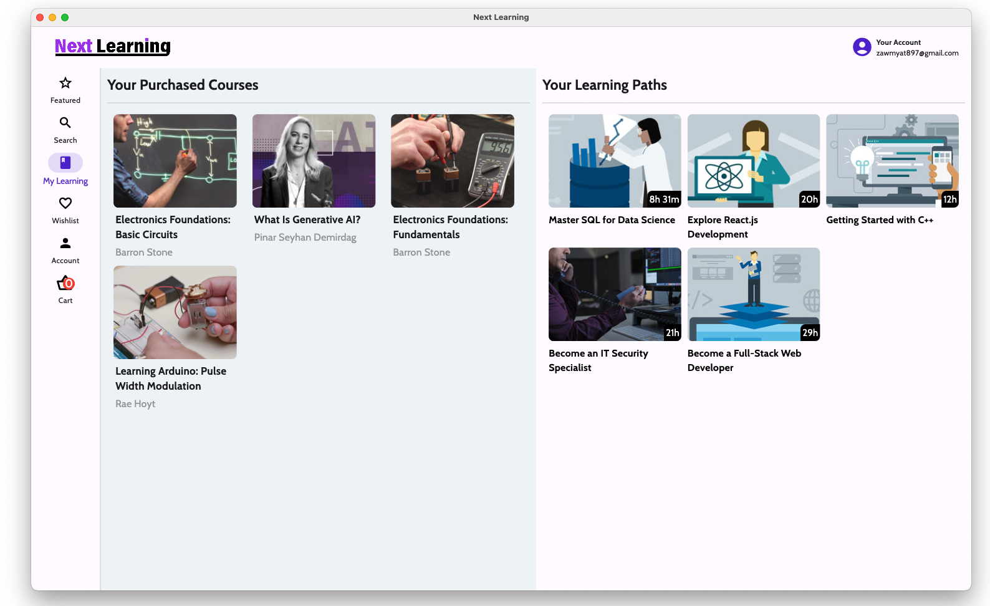Open the Cart basket icon
Viewport: 990px width, 606px height.
tap(65, 284)
